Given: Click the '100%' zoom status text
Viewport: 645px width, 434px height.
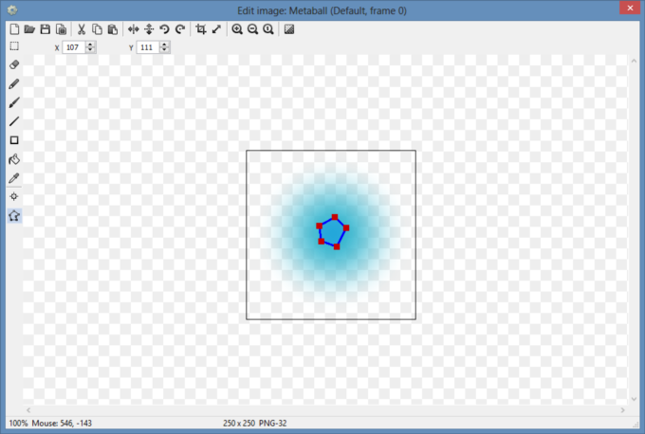Looking at the screenshot, I should click(19, 423).
